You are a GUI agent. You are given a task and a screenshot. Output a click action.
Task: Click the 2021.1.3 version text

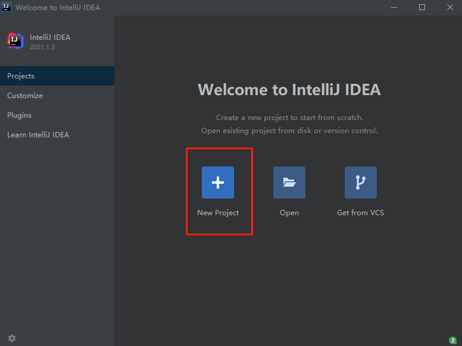pyautogui.click(x=42, y=47)
